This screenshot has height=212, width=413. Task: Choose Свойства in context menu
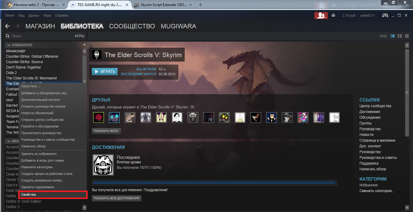53,194
